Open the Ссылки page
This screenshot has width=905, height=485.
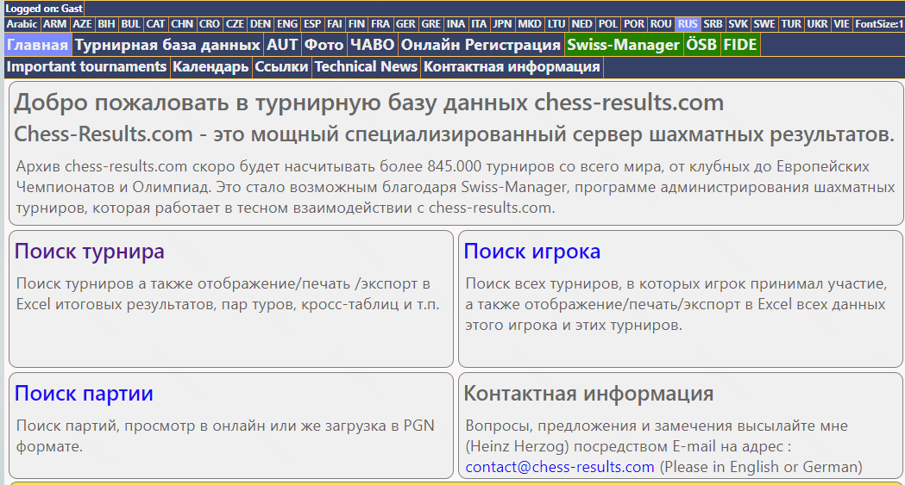click(x=281, y=67)
